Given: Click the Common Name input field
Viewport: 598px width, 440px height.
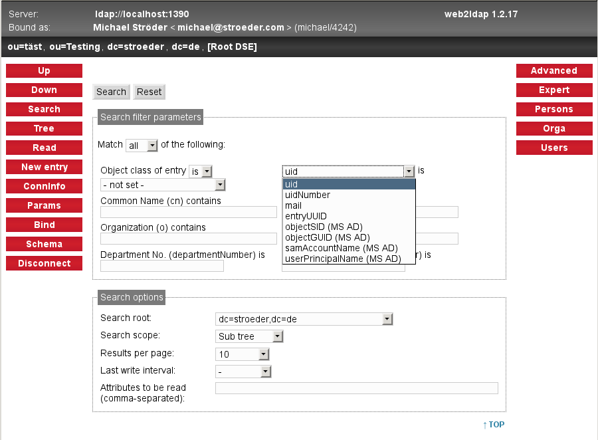Looking at the screenshot, I should coord(188,212).
